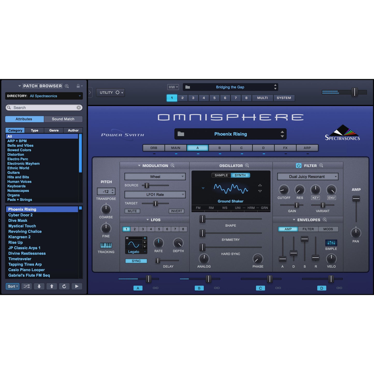Click the lock icon near the Patch Browser header
Image resolution: width=374 pixels, height=374 pixels.
click(78, 86)
